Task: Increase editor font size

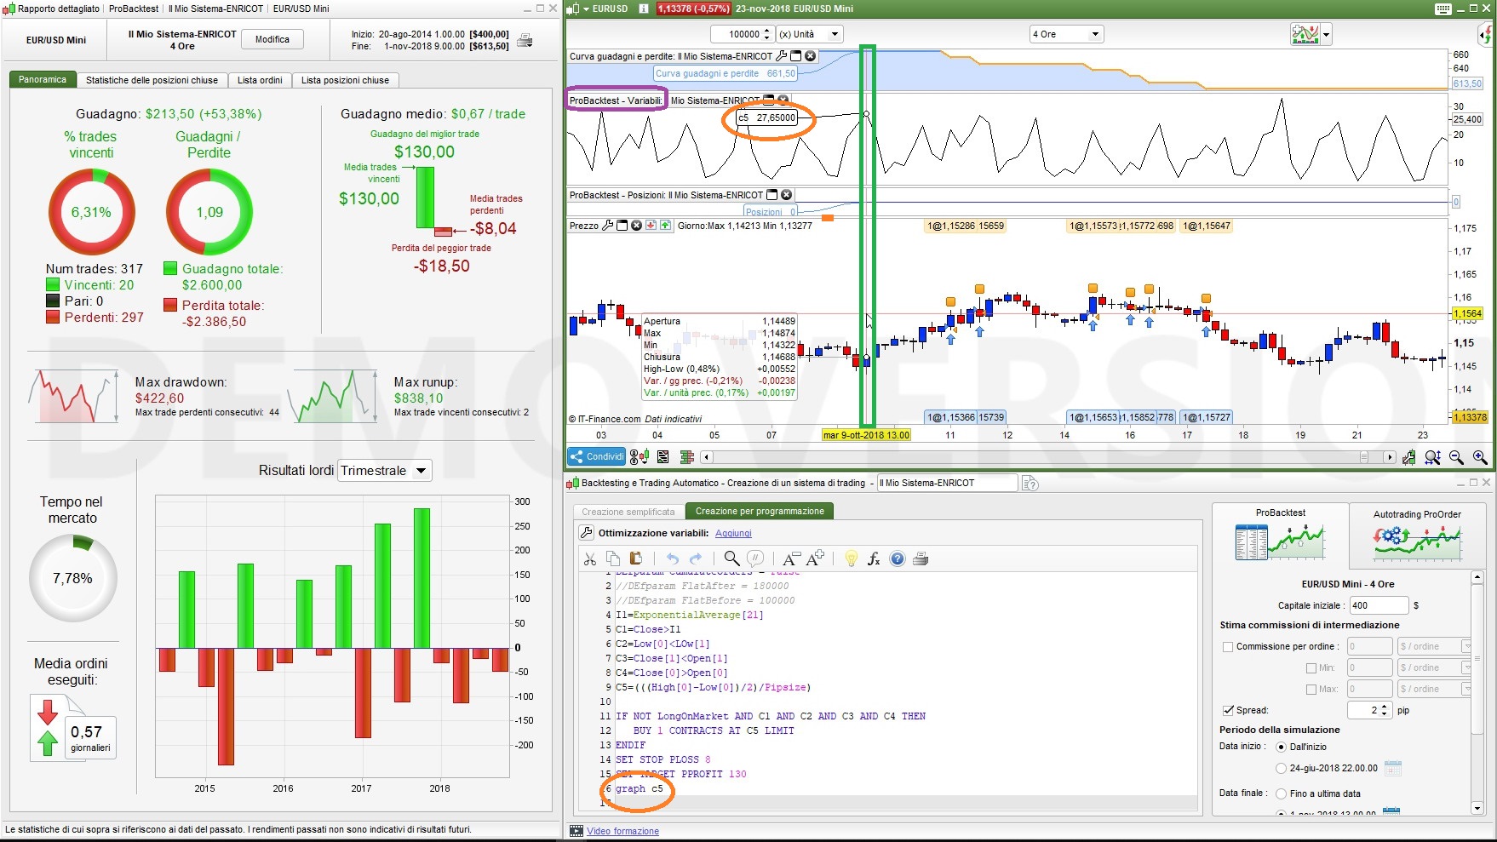Action: click(x=815, y=558)
